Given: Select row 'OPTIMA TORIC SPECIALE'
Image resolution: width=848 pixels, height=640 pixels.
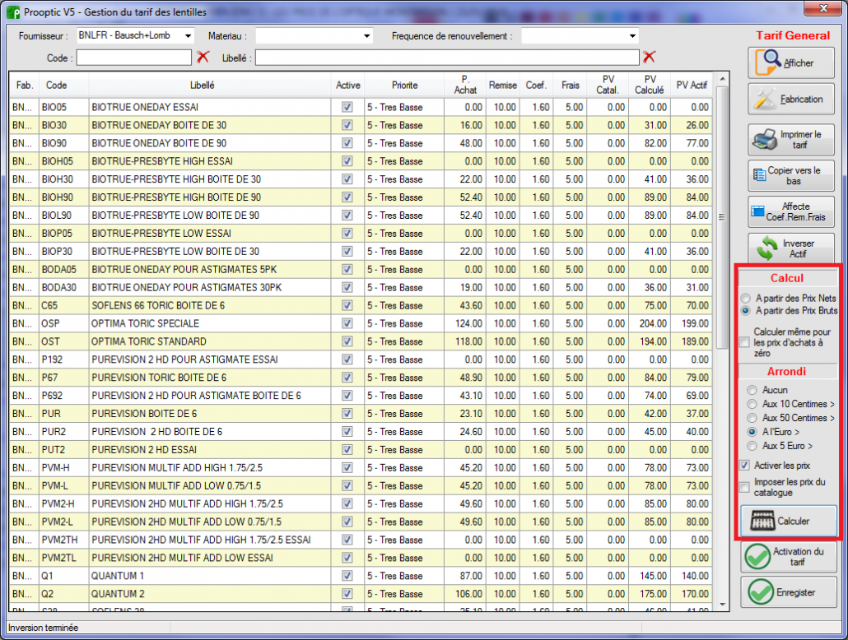Looking at the screenshot, I should click(361, 323).
